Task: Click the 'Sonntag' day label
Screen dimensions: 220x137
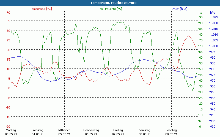Action: pyautogui.click(x=171, y=130)
